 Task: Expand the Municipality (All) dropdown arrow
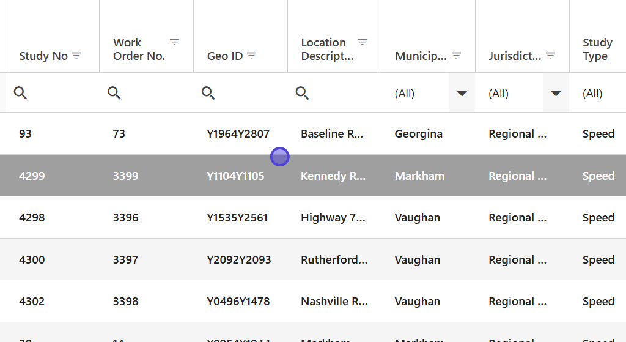462,93
